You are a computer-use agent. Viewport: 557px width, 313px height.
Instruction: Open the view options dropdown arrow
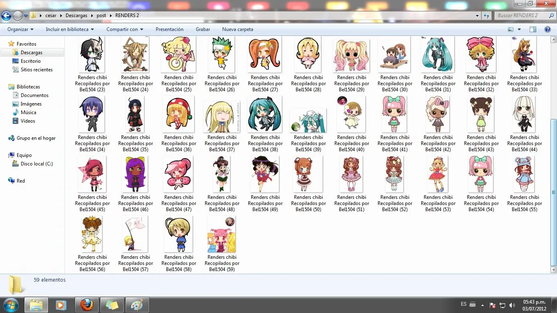pyautogui.click(x=519, y=29)
